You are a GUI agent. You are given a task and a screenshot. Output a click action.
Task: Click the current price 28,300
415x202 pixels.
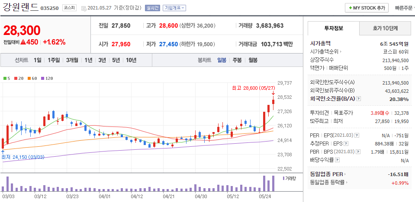click(x=22, y=31)
